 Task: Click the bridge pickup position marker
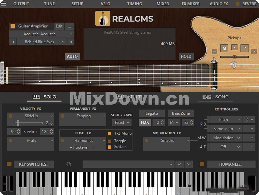(214, 75)
